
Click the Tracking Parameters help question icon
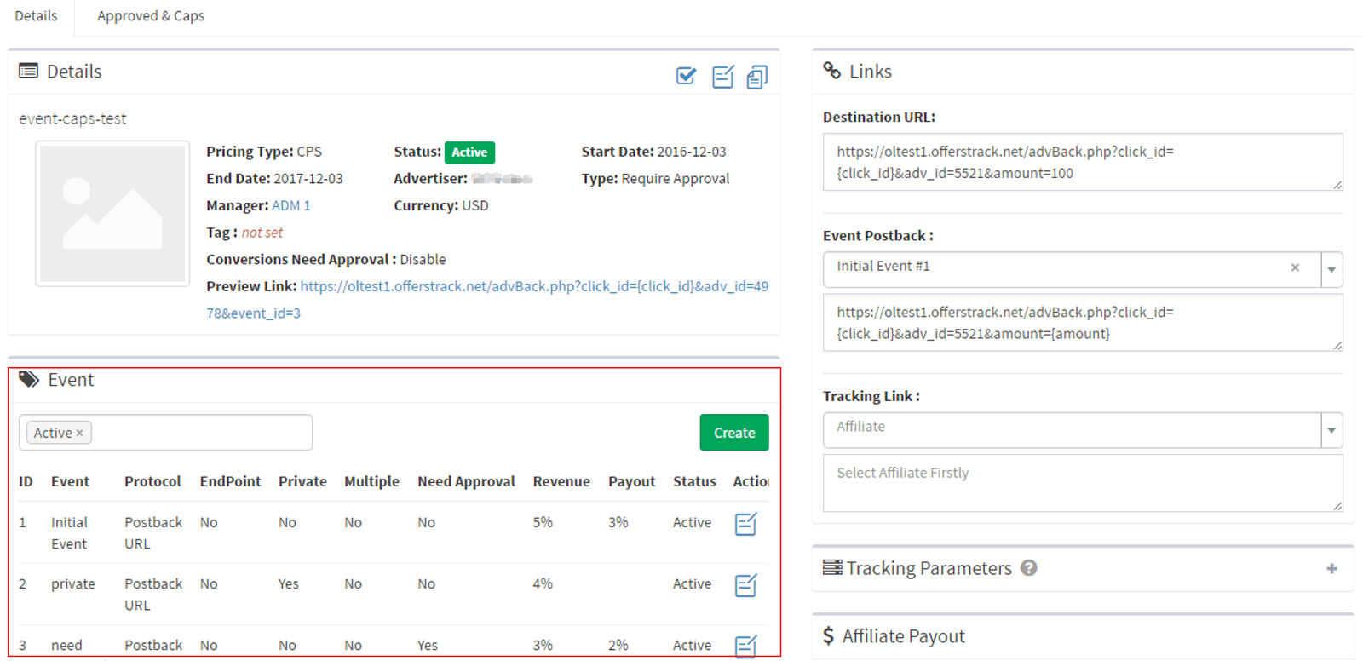point(1029,568)
